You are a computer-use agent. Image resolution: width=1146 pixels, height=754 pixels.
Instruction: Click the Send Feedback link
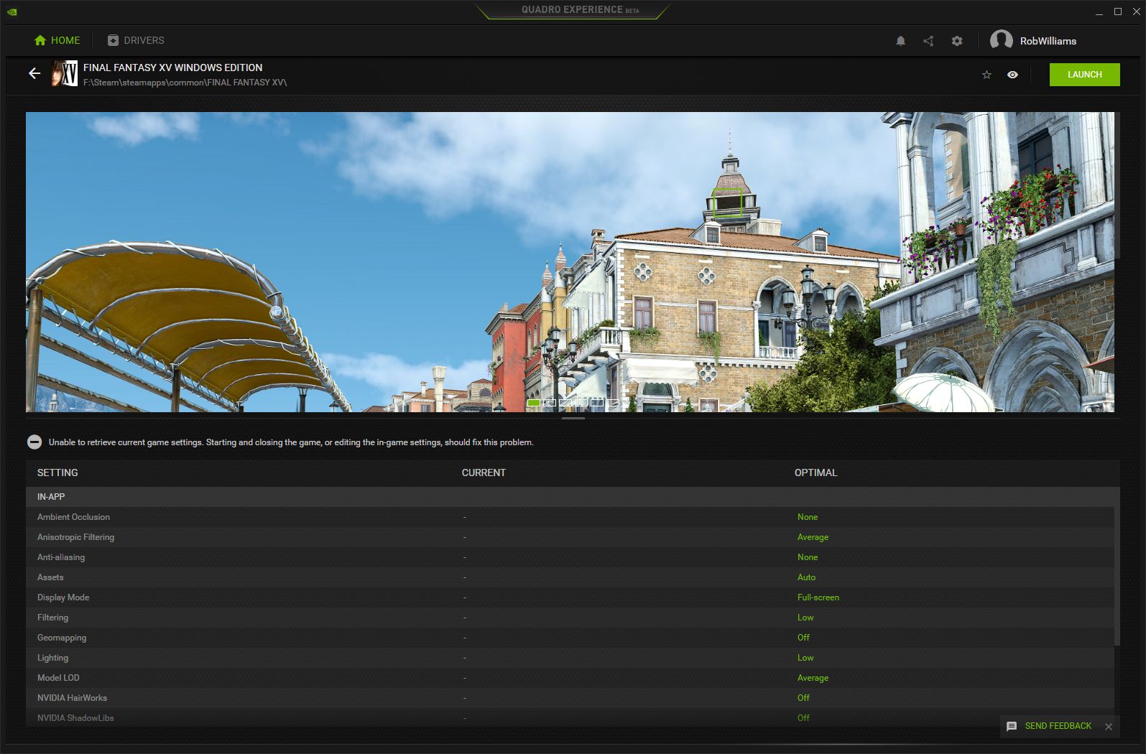[1058, 726]
